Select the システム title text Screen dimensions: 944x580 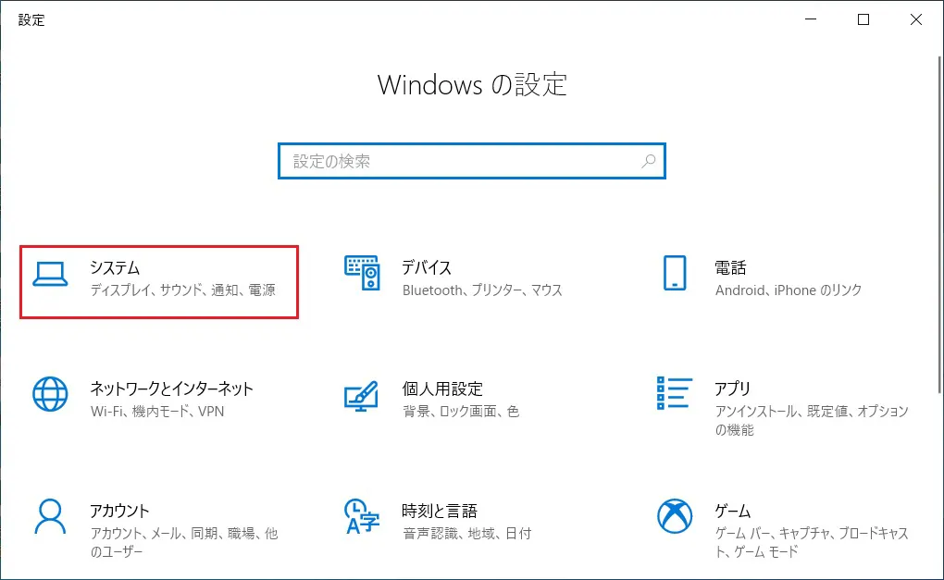point(115,267)
